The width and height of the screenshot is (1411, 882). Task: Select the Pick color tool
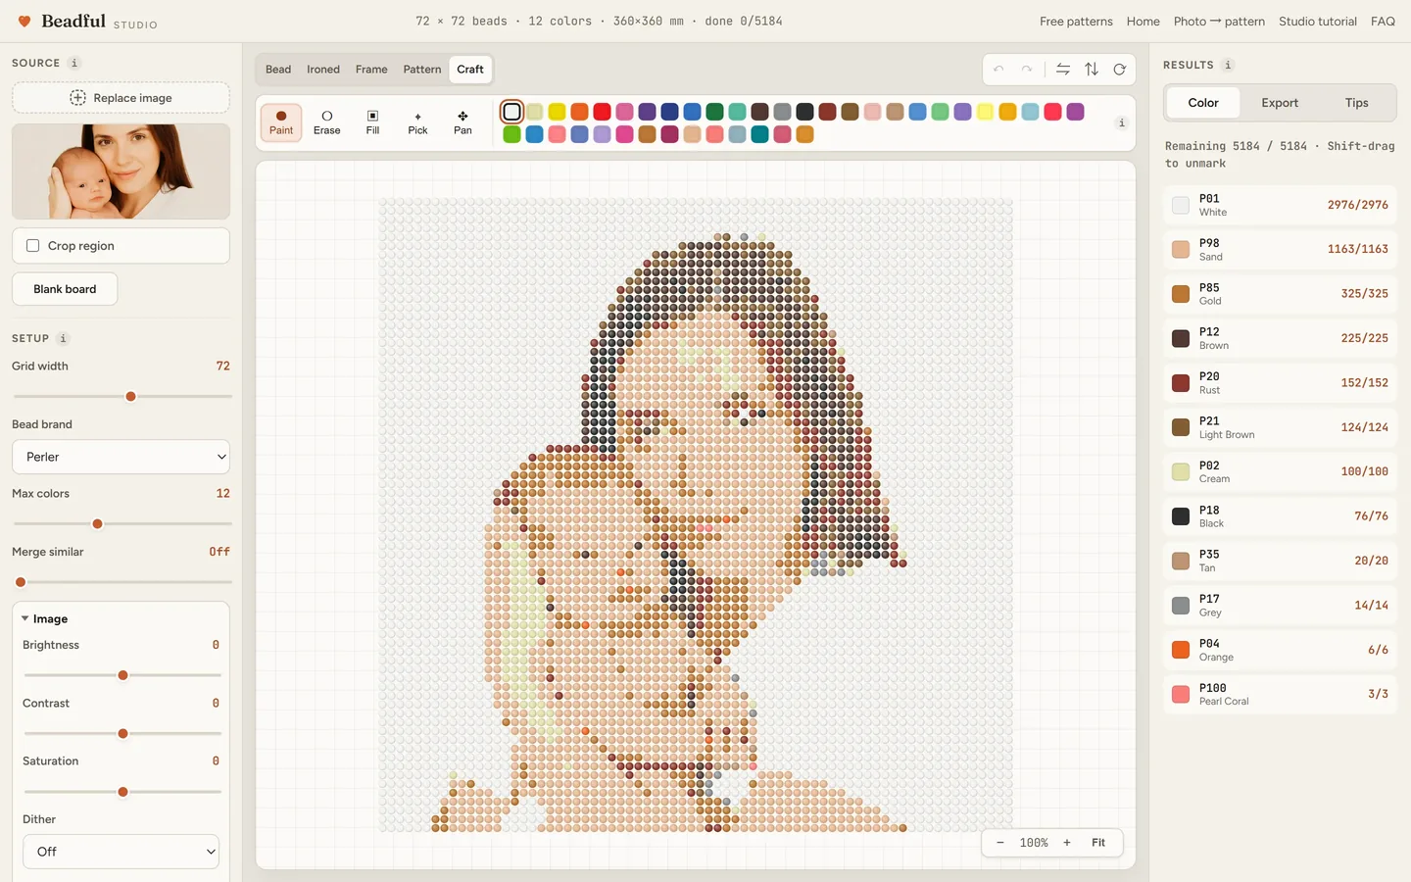pos(417,122)
